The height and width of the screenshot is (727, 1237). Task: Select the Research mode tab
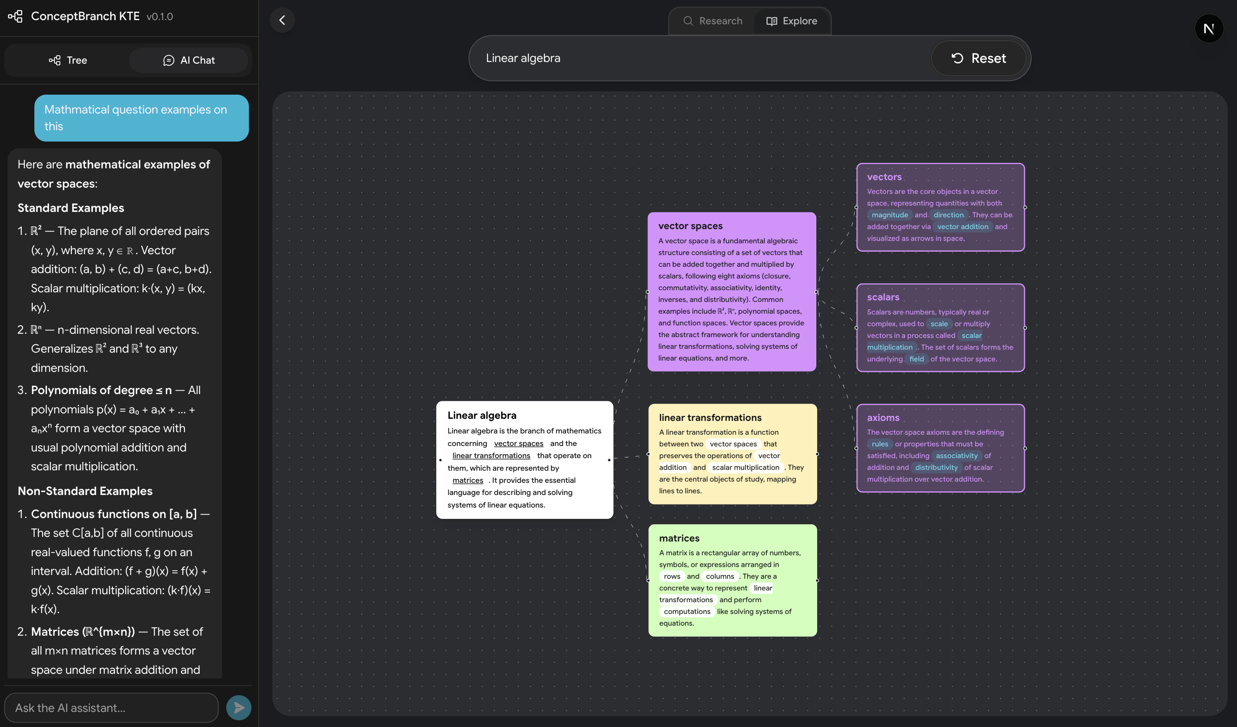pos(712,21)
